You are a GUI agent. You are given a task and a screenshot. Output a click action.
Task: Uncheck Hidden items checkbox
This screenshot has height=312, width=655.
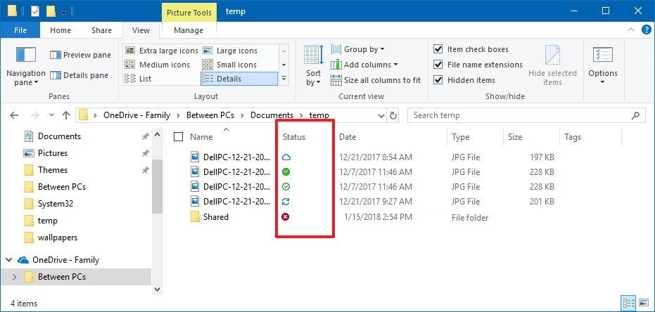tap(438, 80)
